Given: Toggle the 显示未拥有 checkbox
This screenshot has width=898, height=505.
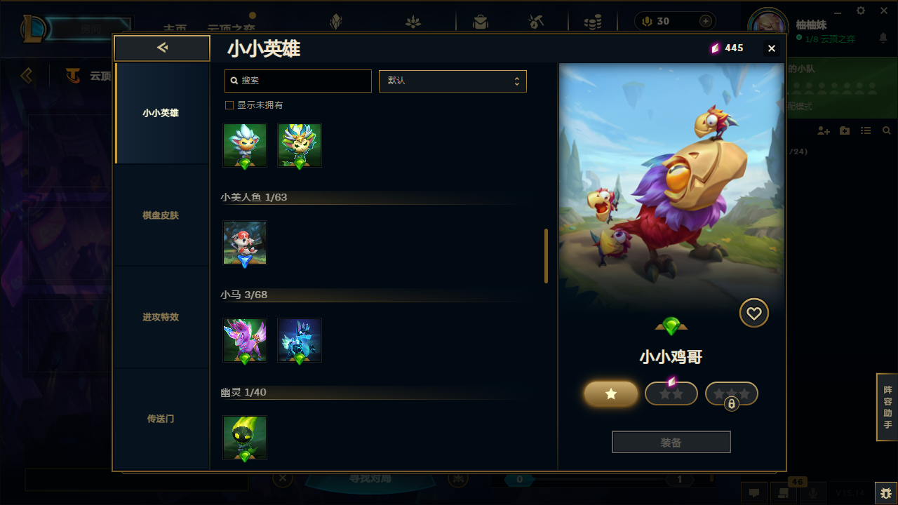Looking at the screenshot, I should [x=229, y=105].
